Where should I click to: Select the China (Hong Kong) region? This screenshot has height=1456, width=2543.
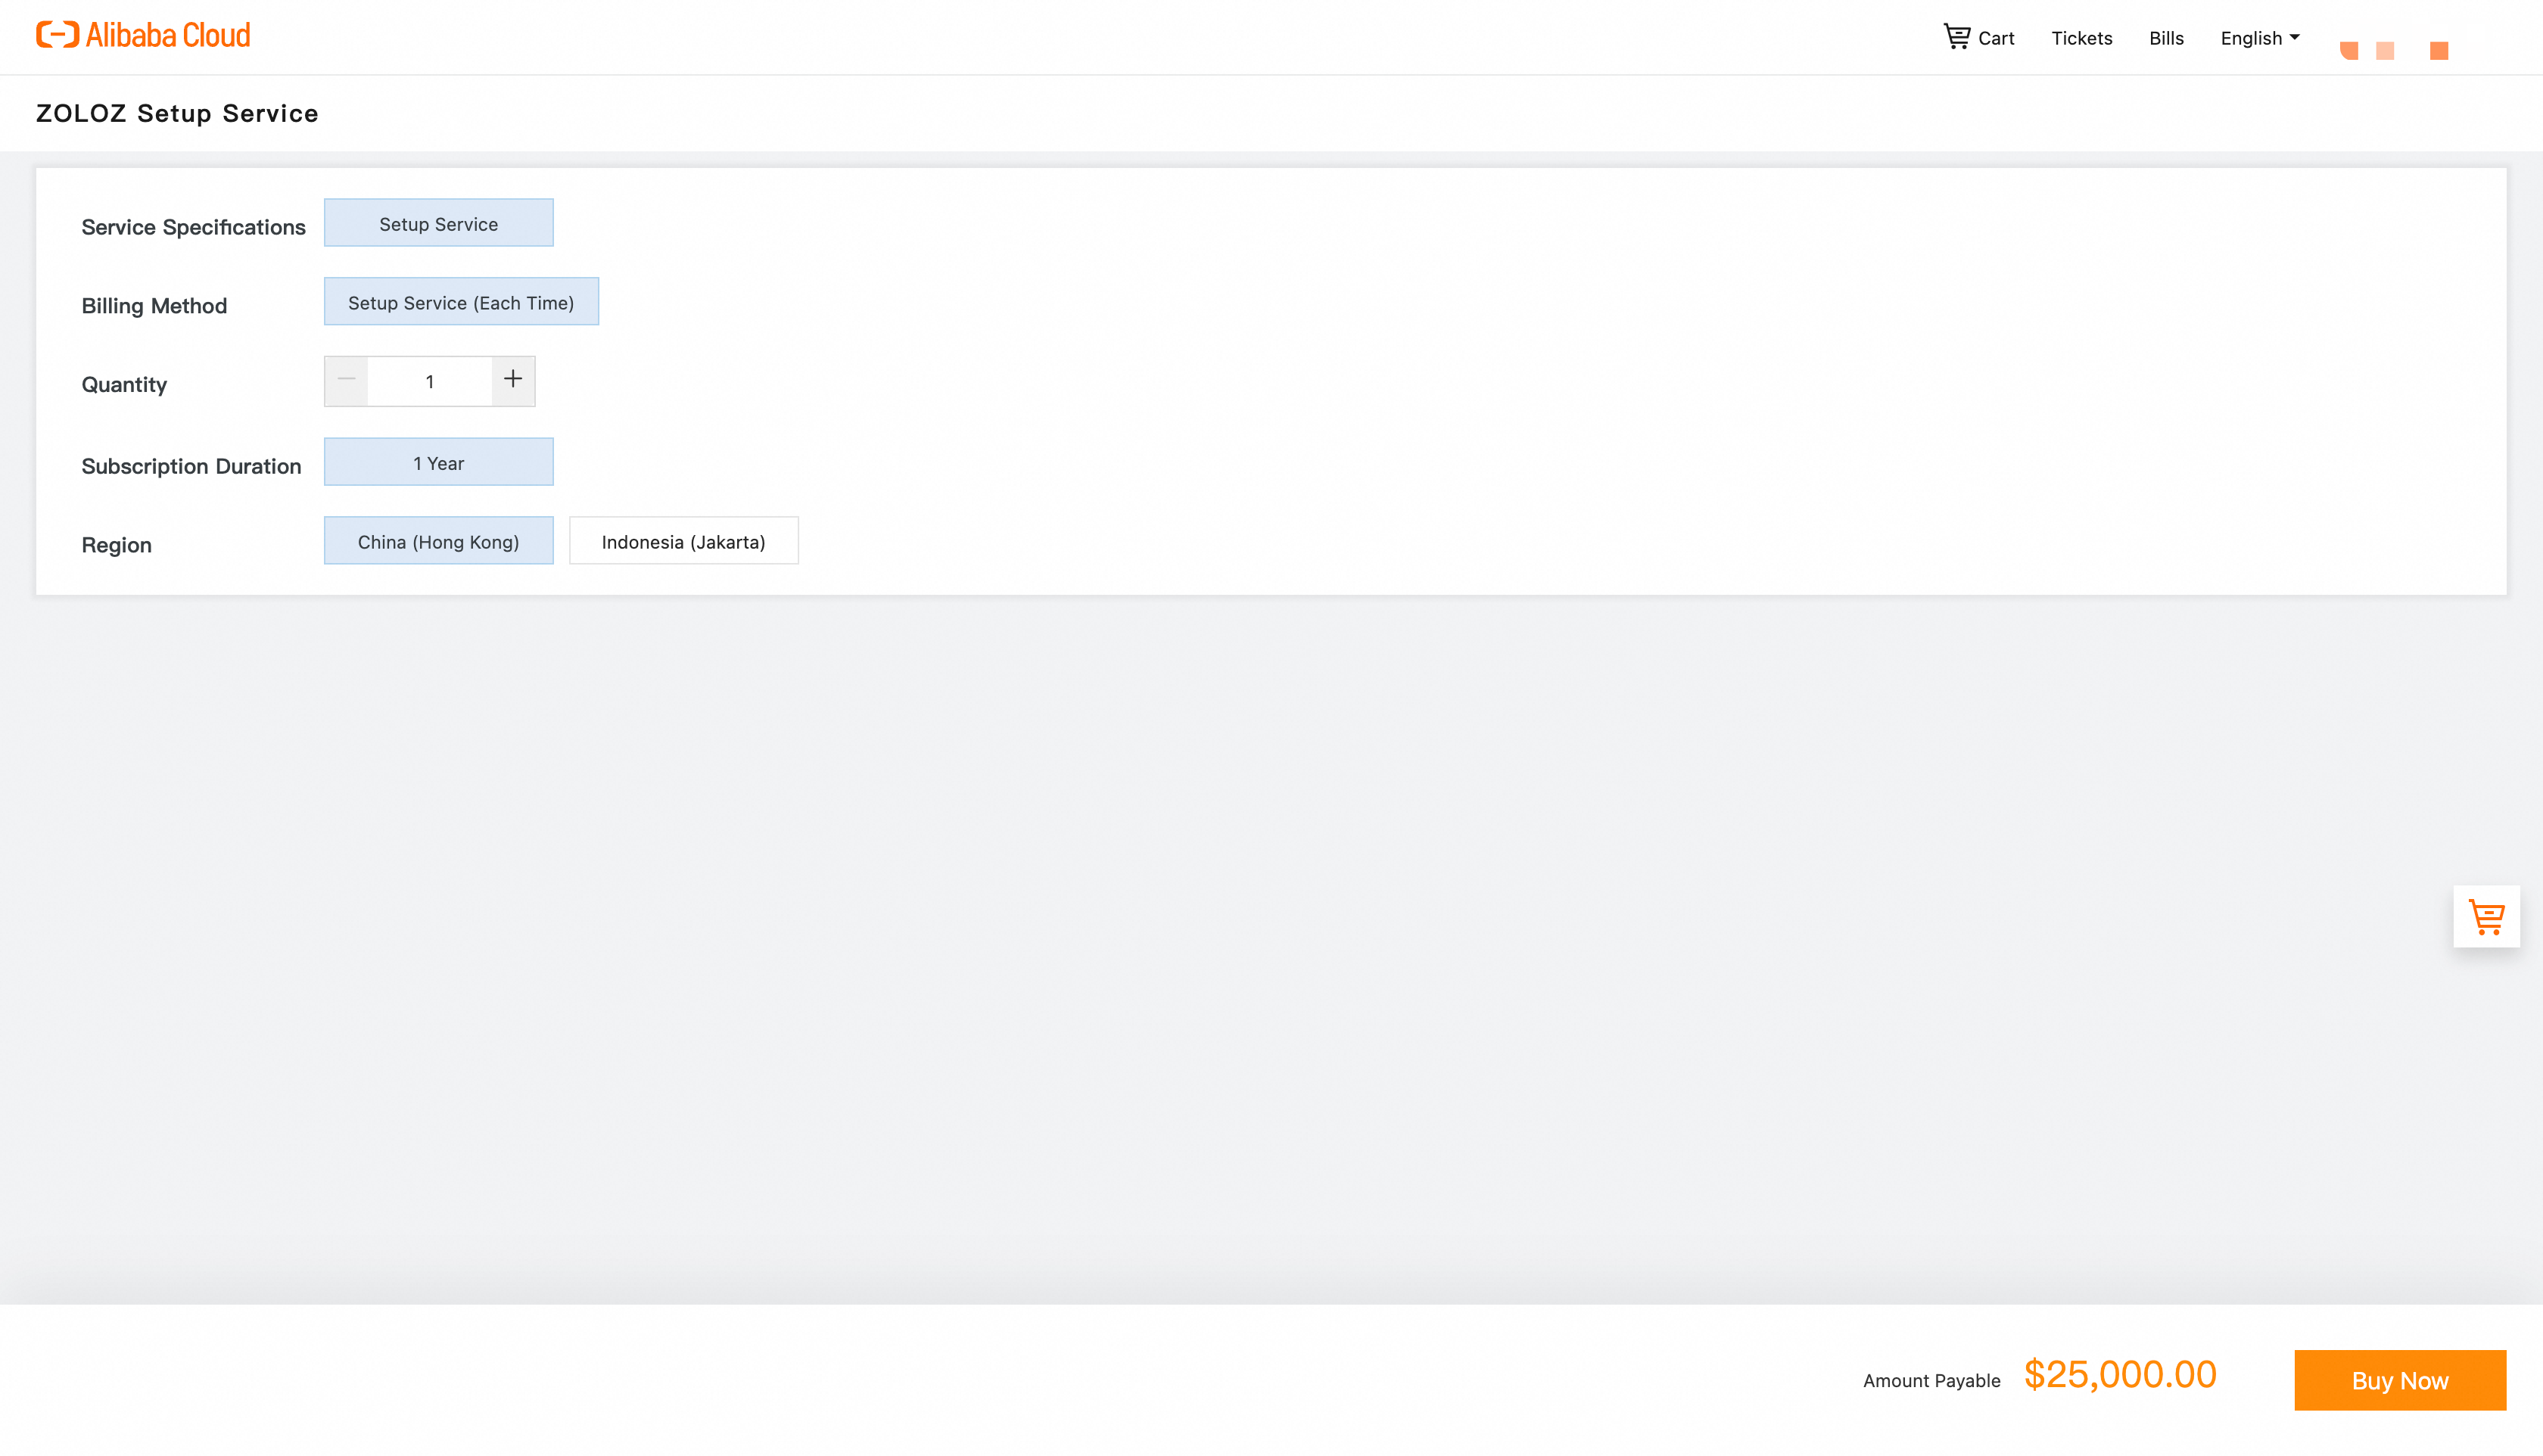[438, 541]
